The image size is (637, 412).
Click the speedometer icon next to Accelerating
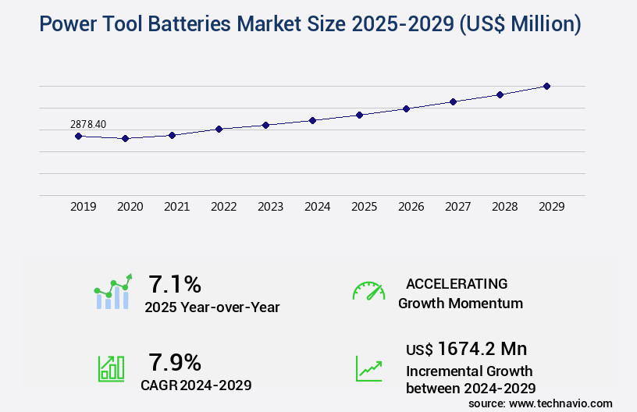point(368,291)
